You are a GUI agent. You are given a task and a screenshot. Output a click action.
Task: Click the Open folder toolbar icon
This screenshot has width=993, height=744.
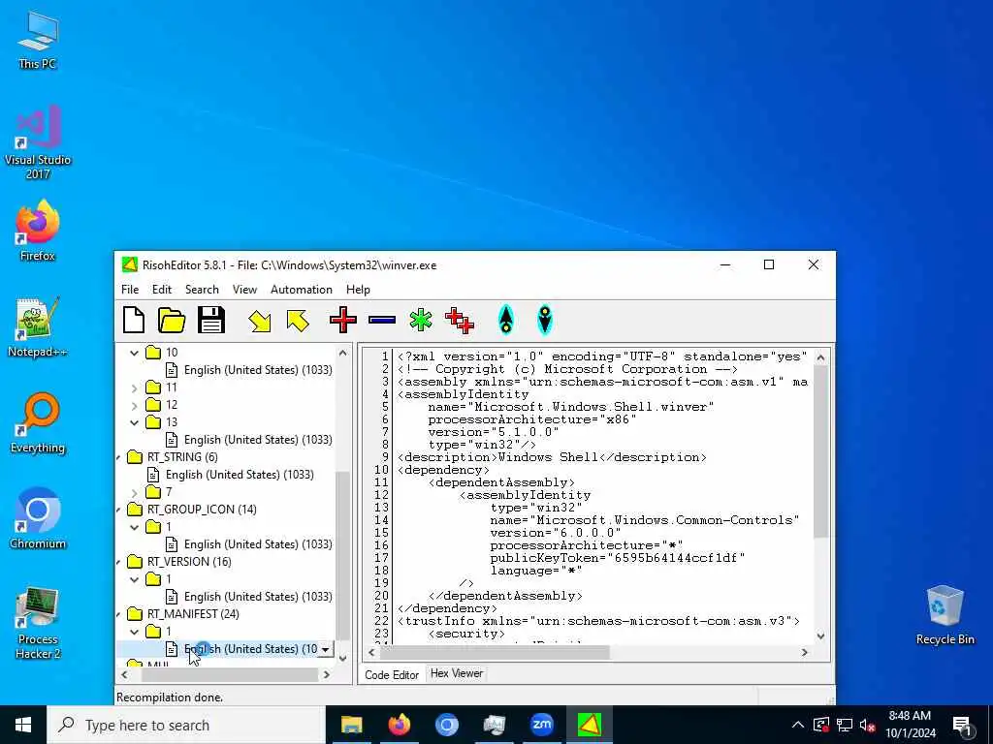(x=172, y=320)
